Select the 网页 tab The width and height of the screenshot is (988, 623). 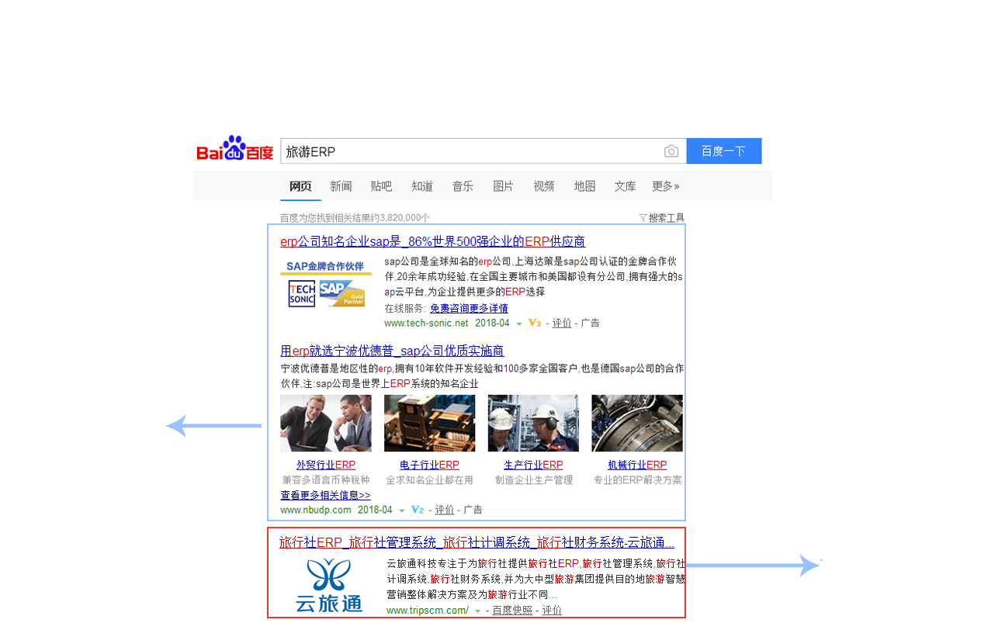(x=300, y=186)
